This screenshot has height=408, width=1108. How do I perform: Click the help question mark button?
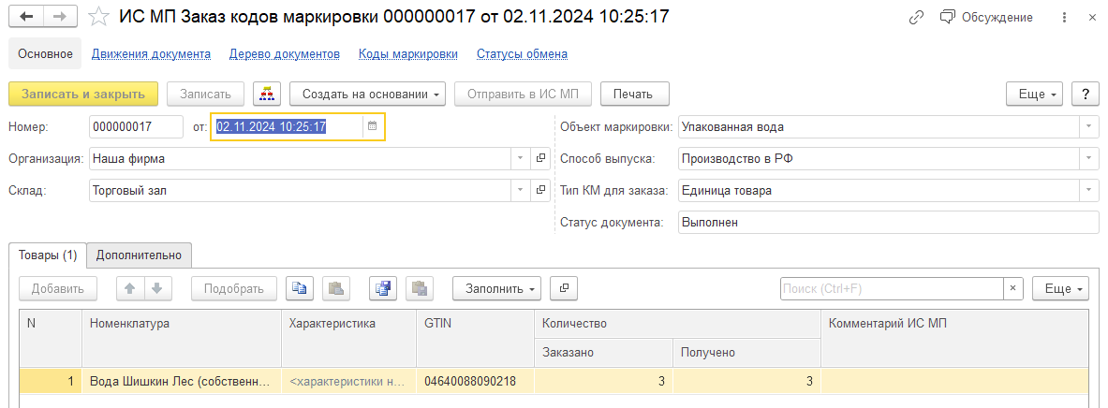1085,94
